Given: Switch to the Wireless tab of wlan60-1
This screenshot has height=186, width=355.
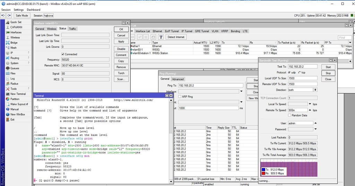Looking at the screenshot, I should click(x=52, y=29).
